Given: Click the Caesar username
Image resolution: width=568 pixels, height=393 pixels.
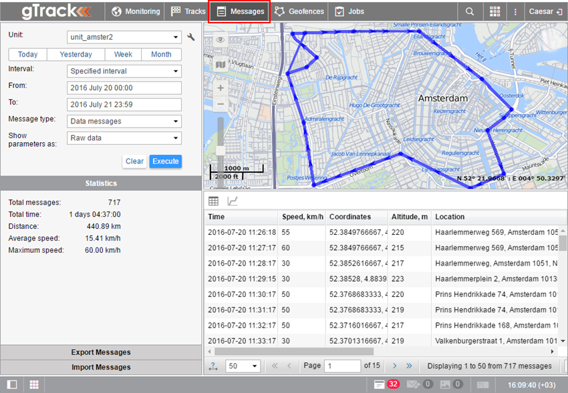Looking at the screenshot, I should click(x=541, y=11).
